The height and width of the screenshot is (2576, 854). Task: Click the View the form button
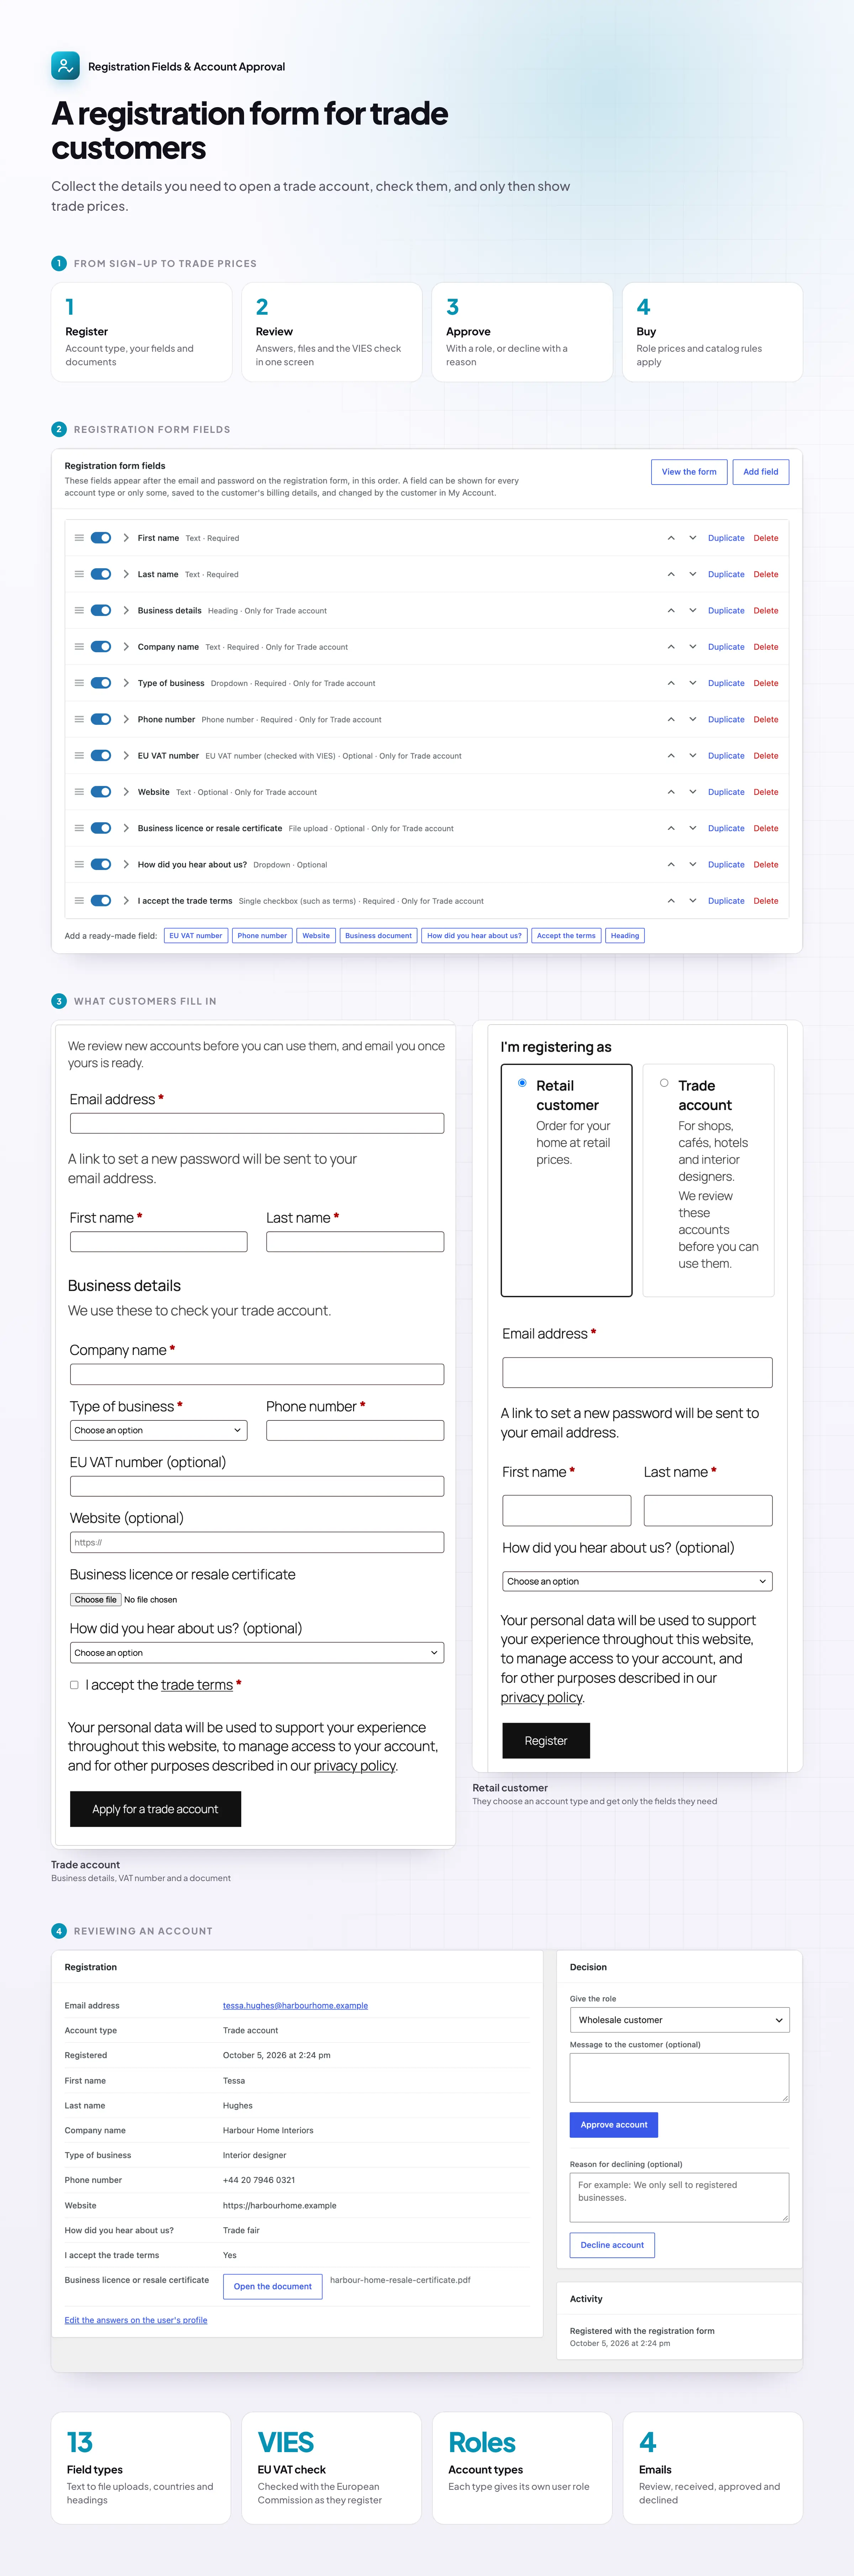coord(689,472)
